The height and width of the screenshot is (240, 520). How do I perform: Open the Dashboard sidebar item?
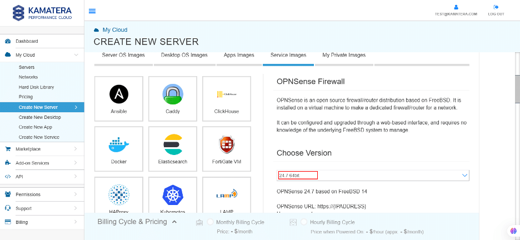(42, 41)
